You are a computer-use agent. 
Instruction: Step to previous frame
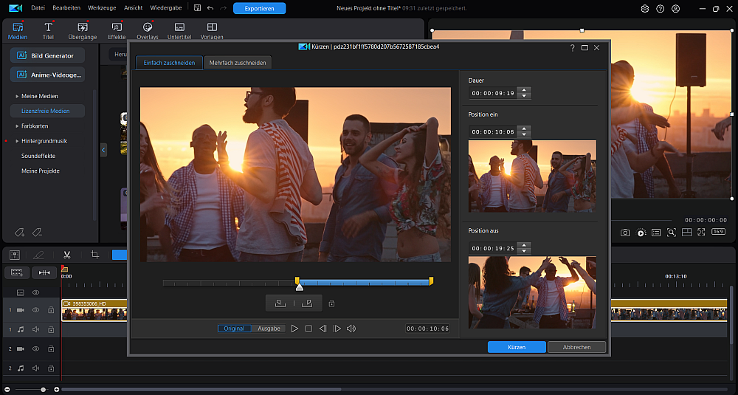click(x=323, y=329)
